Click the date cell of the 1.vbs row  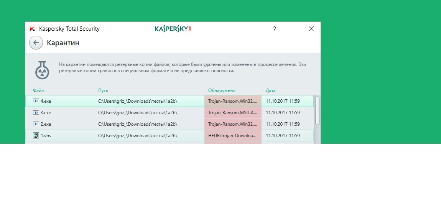pos(283,136)
